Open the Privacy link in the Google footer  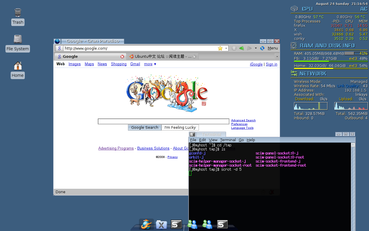tap(172, 157)
